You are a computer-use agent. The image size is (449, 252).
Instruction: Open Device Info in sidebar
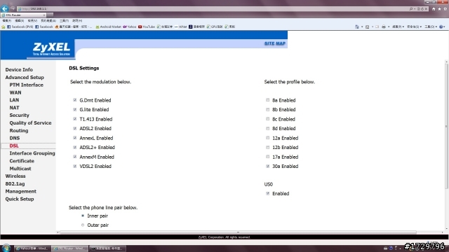coord(19,70)
